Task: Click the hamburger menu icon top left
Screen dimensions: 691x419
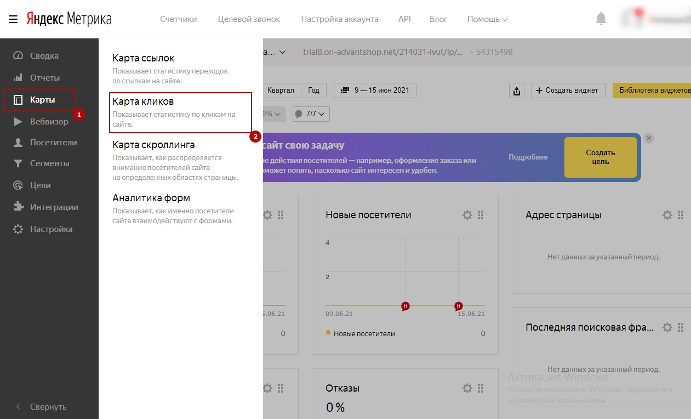Action: 13,18
